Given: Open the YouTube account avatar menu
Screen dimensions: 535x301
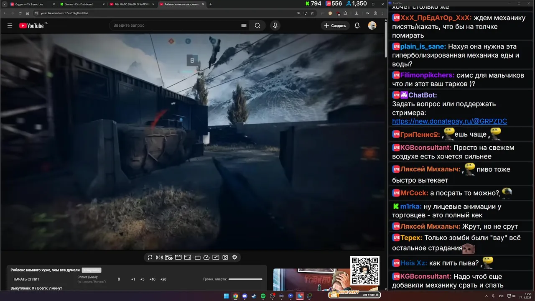Looking at the screenshot, I should (372, 26).
